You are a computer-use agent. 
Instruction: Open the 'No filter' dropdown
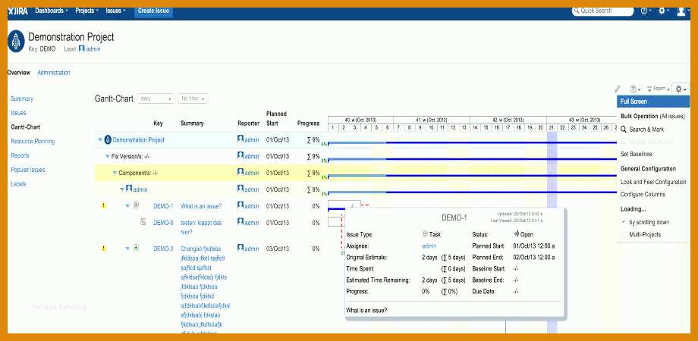[193, 99]
